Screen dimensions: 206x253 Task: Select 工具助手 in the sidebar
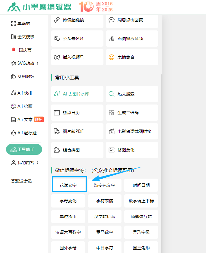point(24,149)
